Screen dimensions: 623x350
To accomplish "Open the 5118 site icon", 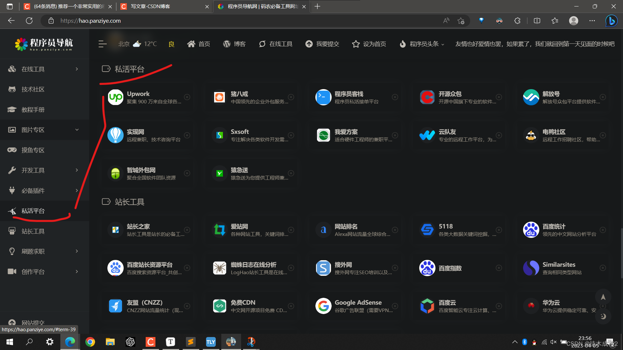I will [x=427, y=230].
